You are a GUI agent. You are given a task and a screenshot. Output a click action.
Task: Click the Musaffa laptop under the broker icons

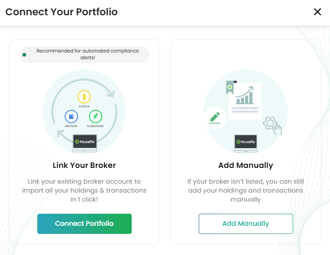click(x=84, y=143)
